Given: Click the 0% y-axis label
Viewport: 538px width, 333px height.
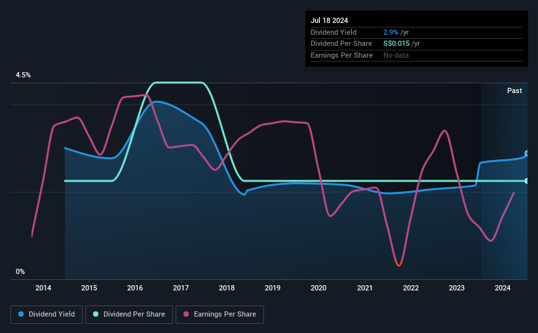Looking at the screenshot, I should pos(20,271).
